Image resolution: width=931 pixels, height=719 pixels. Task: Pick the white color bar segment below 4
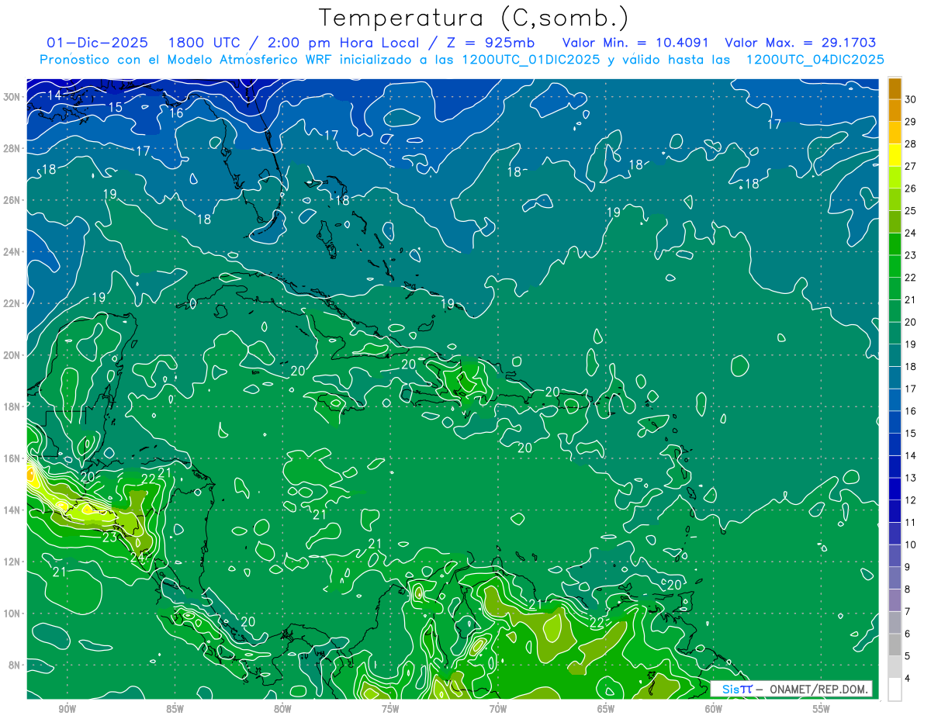click(x=895, y=690)
